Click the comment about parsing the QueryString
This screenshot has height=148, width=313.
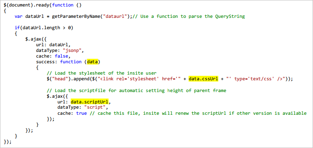189,16
